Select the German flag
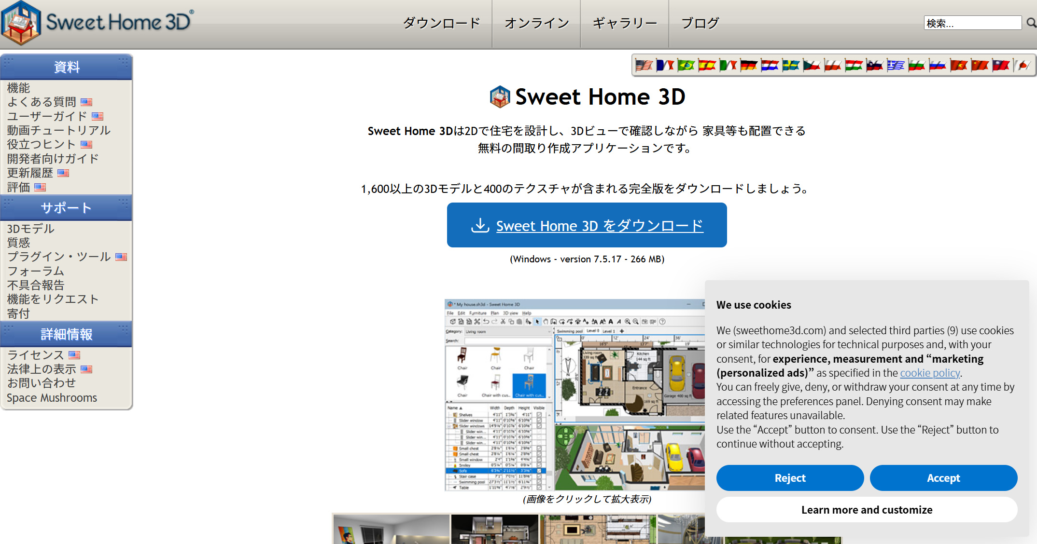 [749, 65]
